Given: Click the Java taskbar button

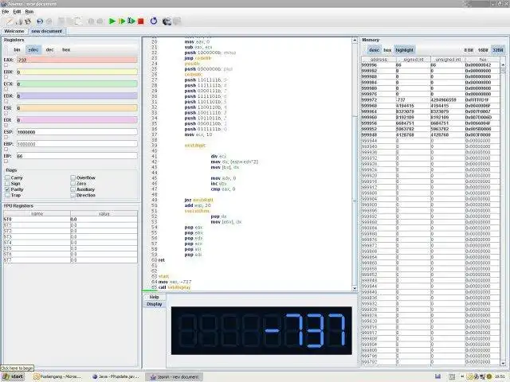Looking at the screenshot, I should (116, 376).
